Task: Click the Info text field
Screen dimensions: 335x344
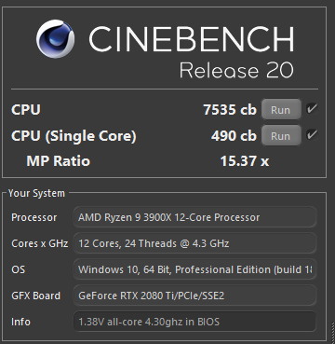Action: [x=194, y=322]
